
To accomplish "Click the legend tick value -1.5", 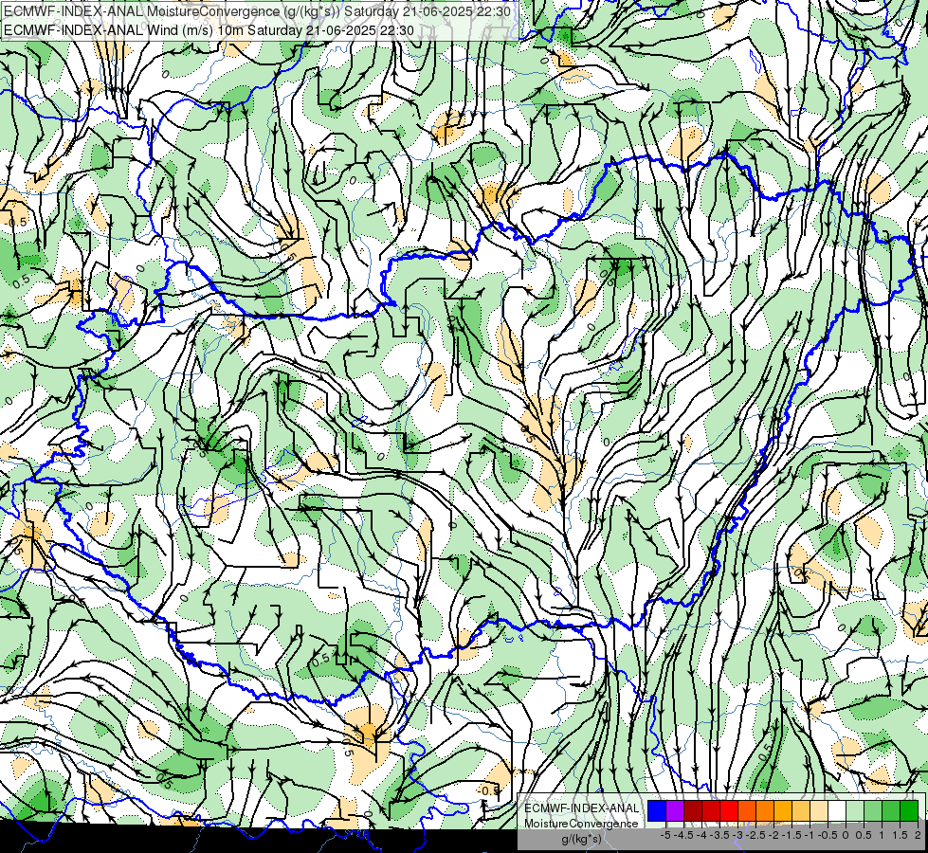I will coord(792,835).
